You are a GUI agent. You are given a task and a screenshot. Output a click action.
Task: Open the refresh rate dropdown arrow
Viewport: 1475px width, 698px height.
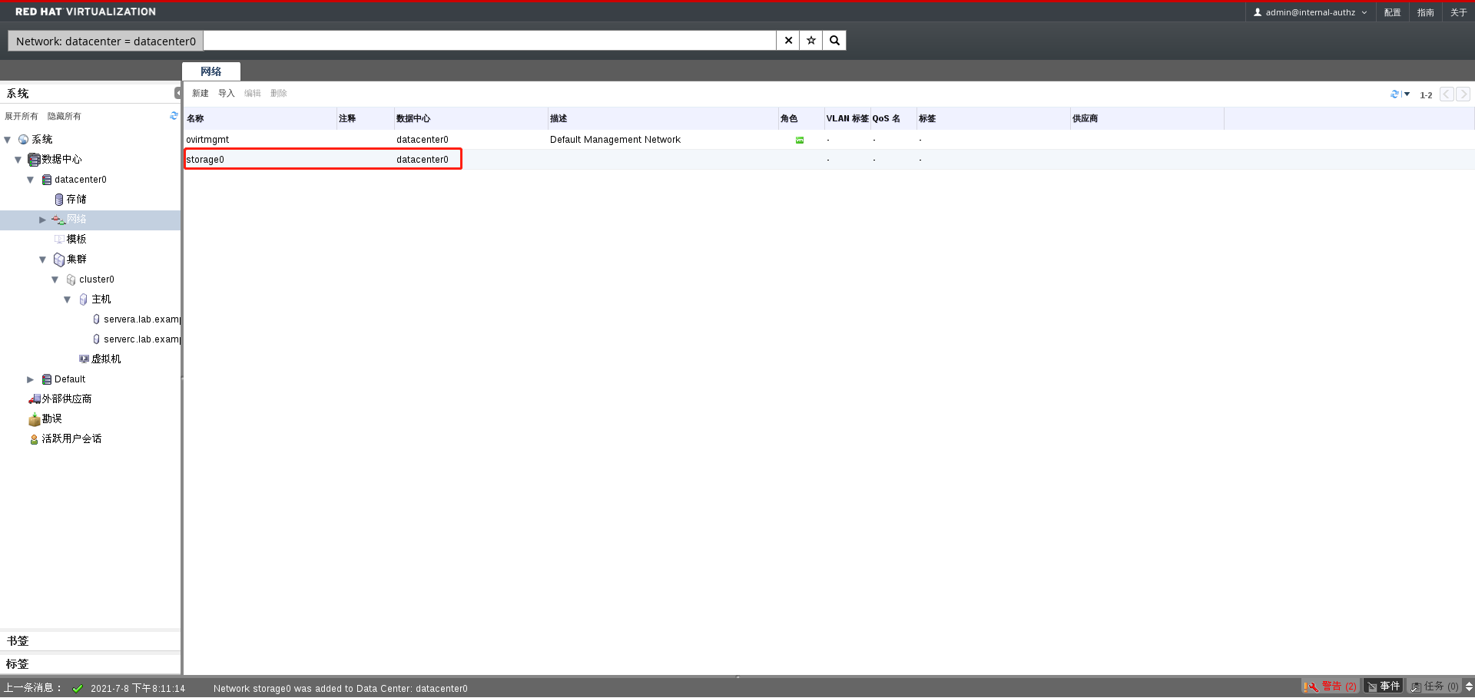click(1407, 94)
